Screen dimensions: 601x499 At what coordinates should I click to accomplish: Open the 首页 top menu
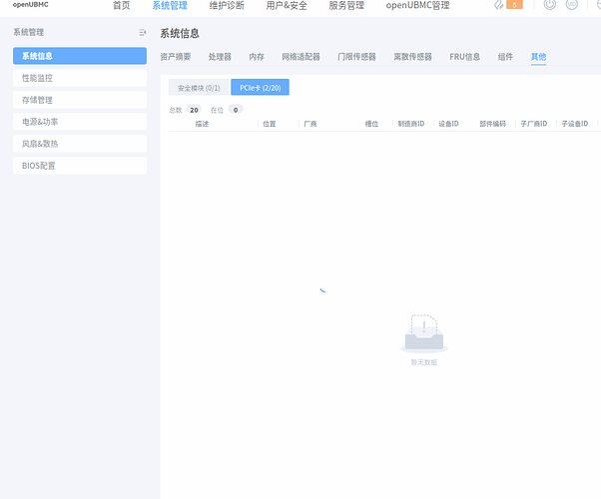(x=121, y=6)
